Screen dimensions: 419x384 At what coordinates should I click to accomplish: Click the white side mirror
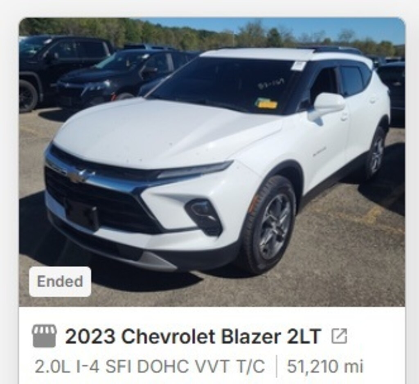[x=327, y=106]
